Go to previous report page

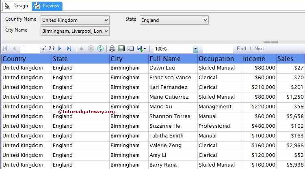tap(14, 49)
